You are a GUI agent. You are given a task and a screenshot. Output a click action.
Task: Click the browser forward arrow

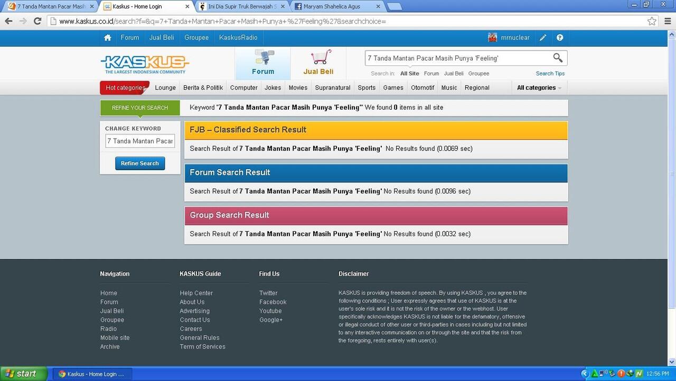(x=23, y=21)
